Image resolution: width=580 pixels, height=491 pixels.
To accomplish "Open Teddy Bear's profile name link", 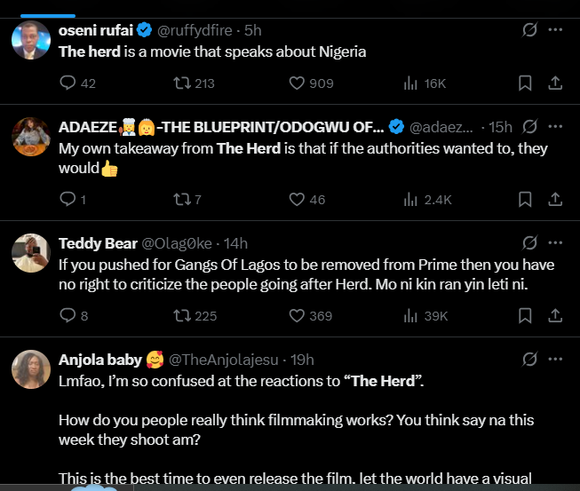I will [x=97, y=243].
